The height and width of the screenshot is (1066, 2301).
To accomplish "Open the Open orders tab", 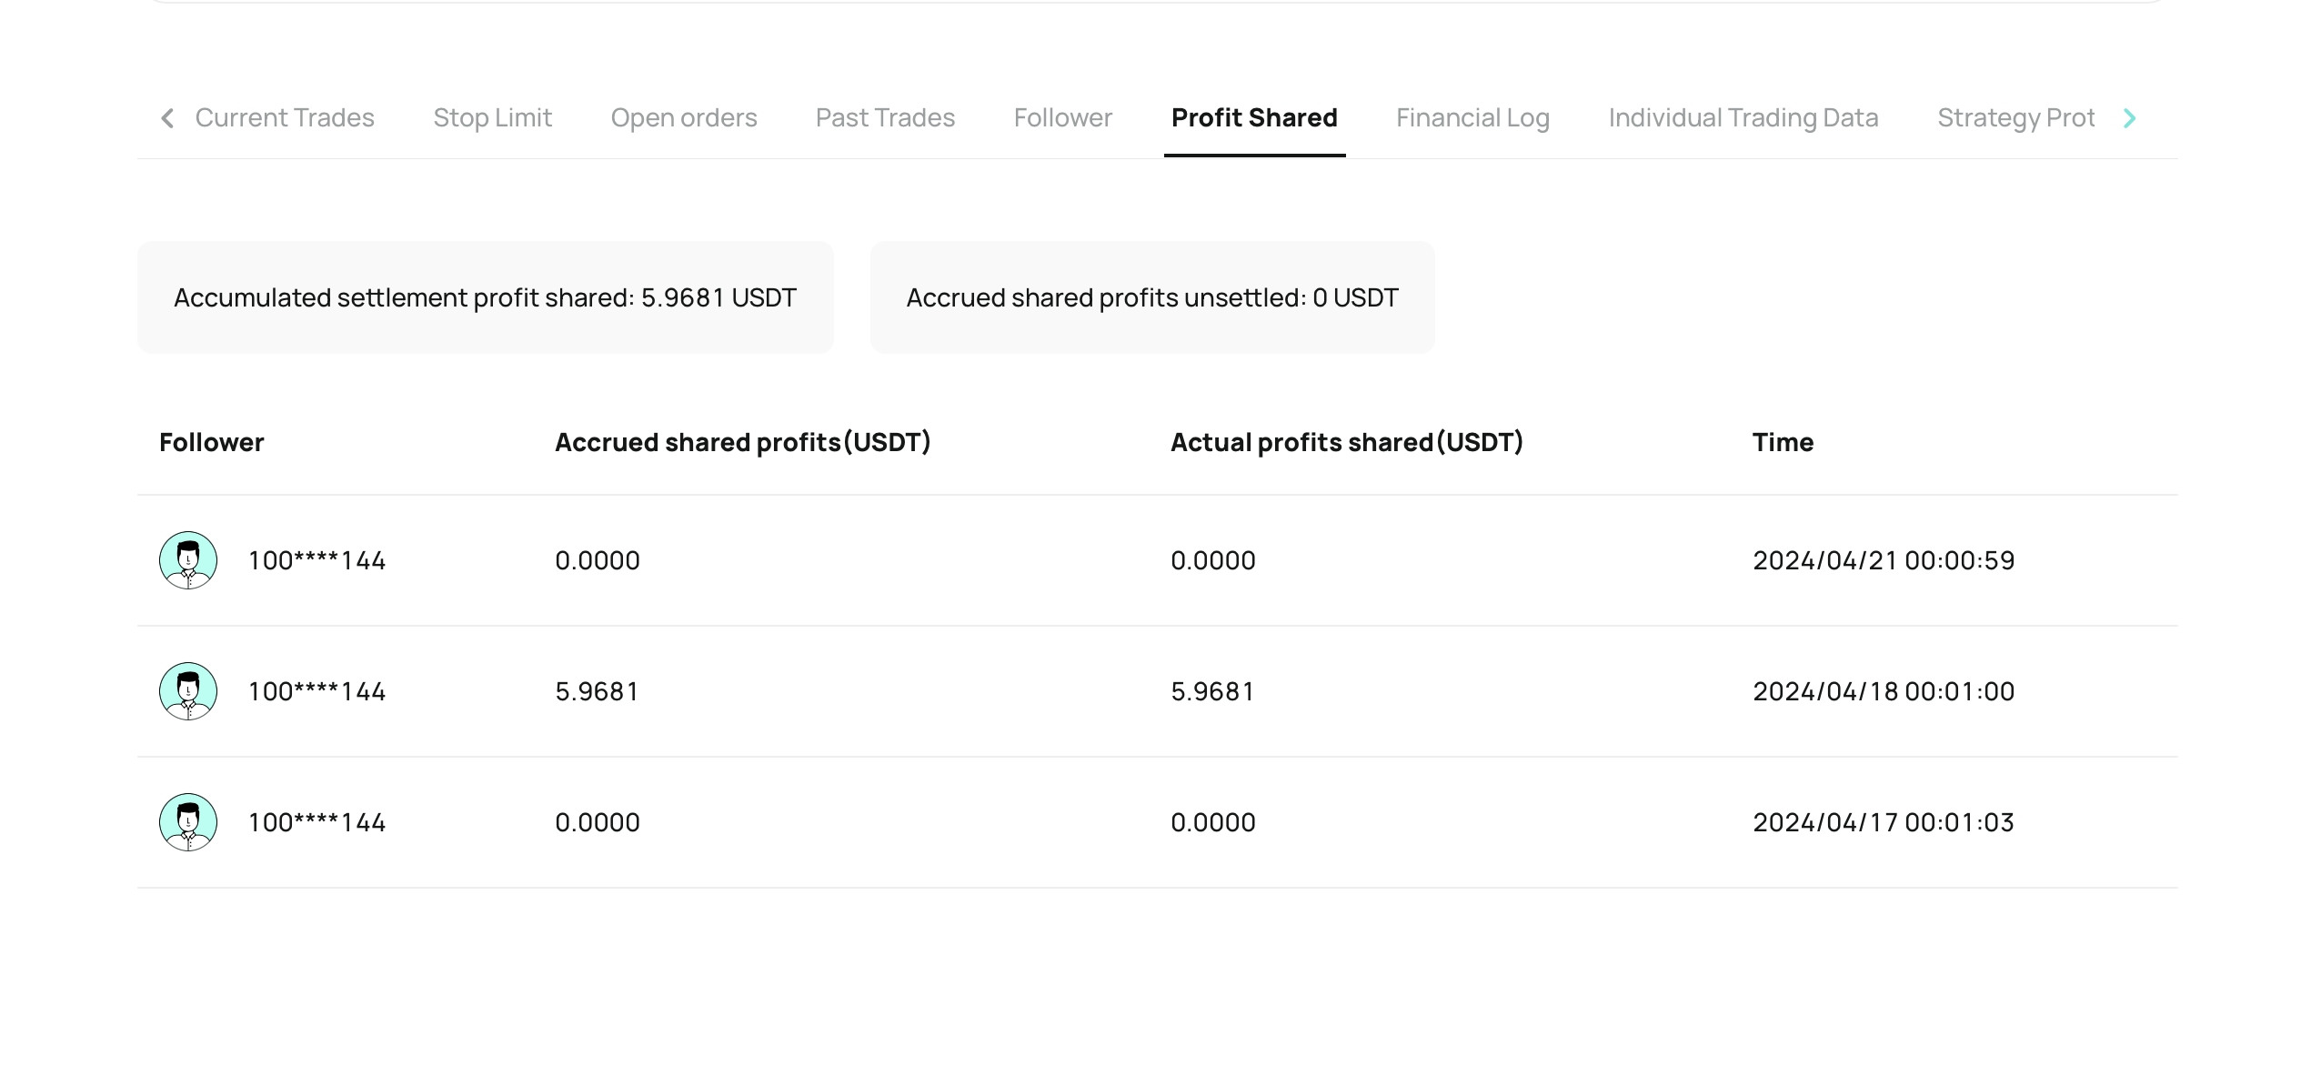I will click(684, 117).
